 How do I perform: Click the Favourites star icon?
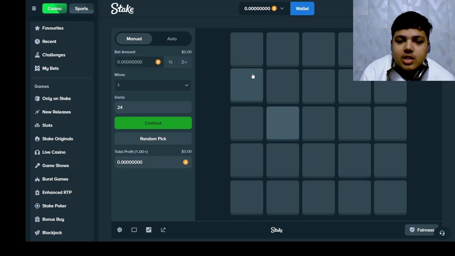(x=37, y=28)
